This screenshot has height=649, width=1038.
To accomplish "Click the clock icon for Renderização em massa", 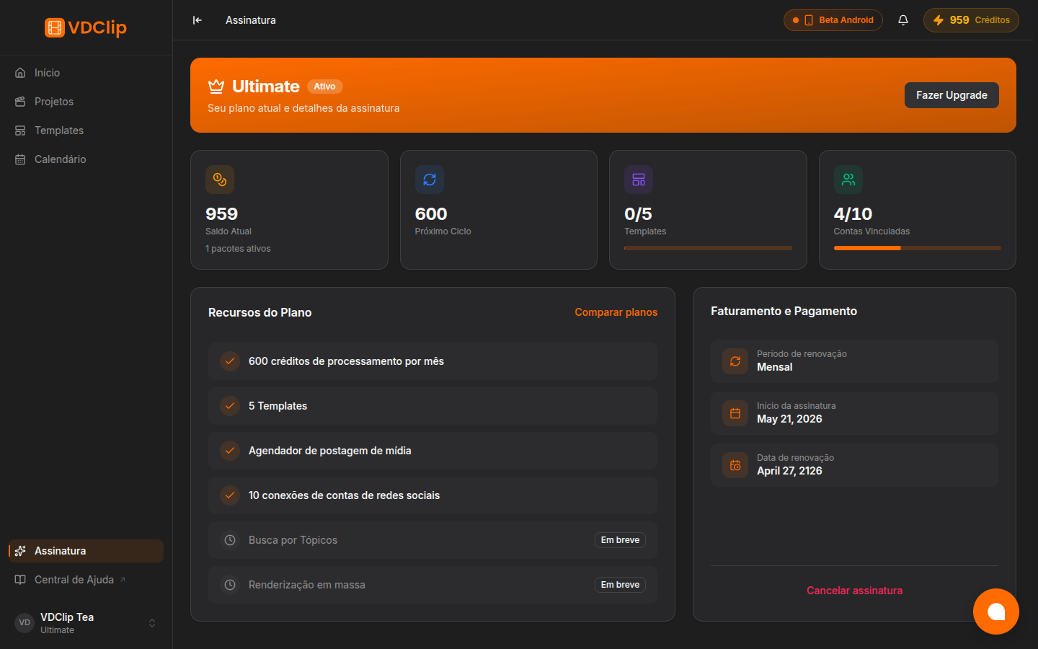I will point(230,585).
